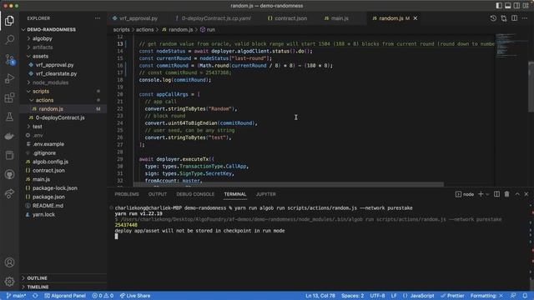
Task: Close the terminal panel
Action: [x=526, y=194]
